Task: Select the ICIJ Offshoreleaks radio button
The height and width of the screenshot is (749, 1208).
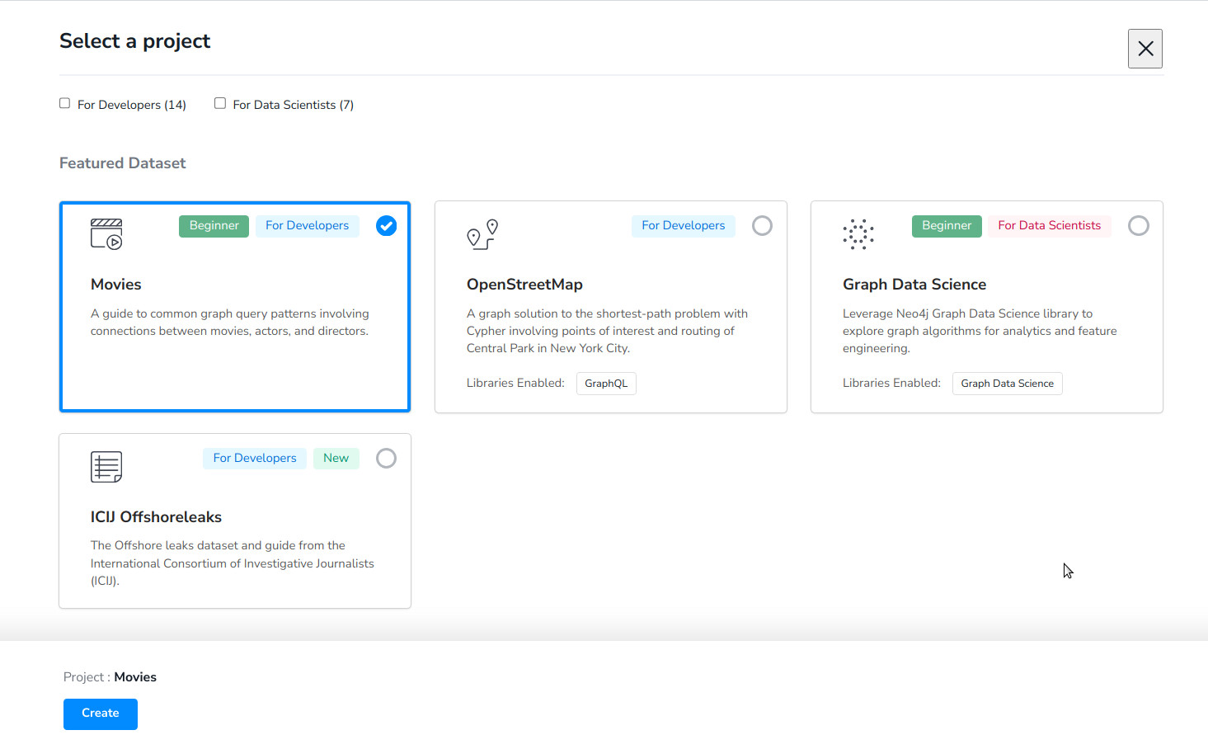Action: (x=386, y=458)
